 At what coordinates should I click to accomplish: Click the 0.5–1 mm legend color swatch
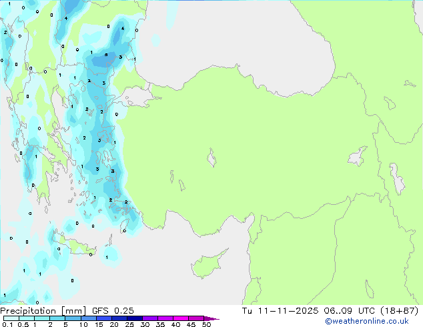[x=27, y=318]
